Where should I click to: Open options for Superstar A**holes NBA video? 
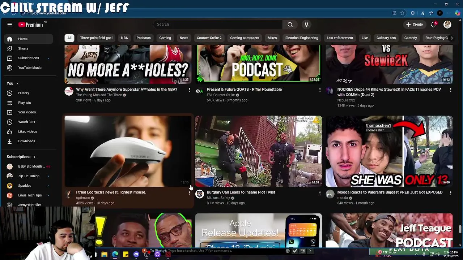[189, 90]
